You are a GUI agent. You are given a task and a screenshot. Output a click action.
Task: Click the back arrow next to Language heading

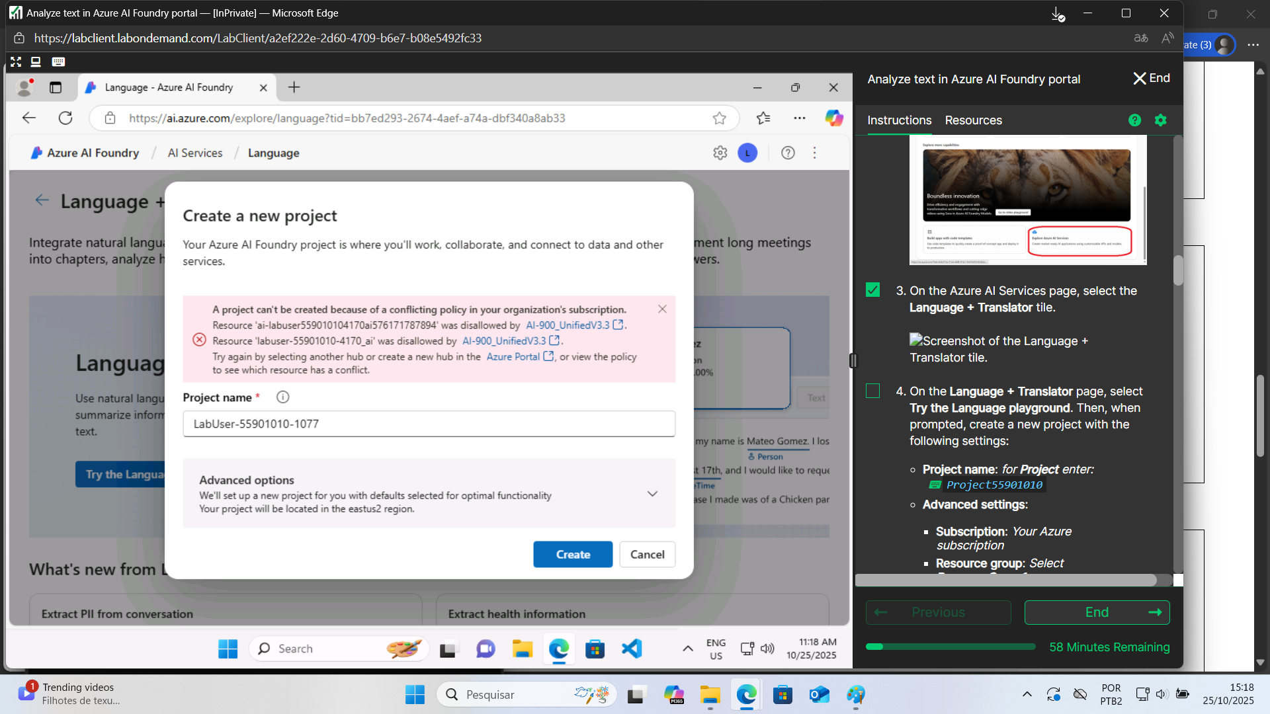click(x=42, y=200)
